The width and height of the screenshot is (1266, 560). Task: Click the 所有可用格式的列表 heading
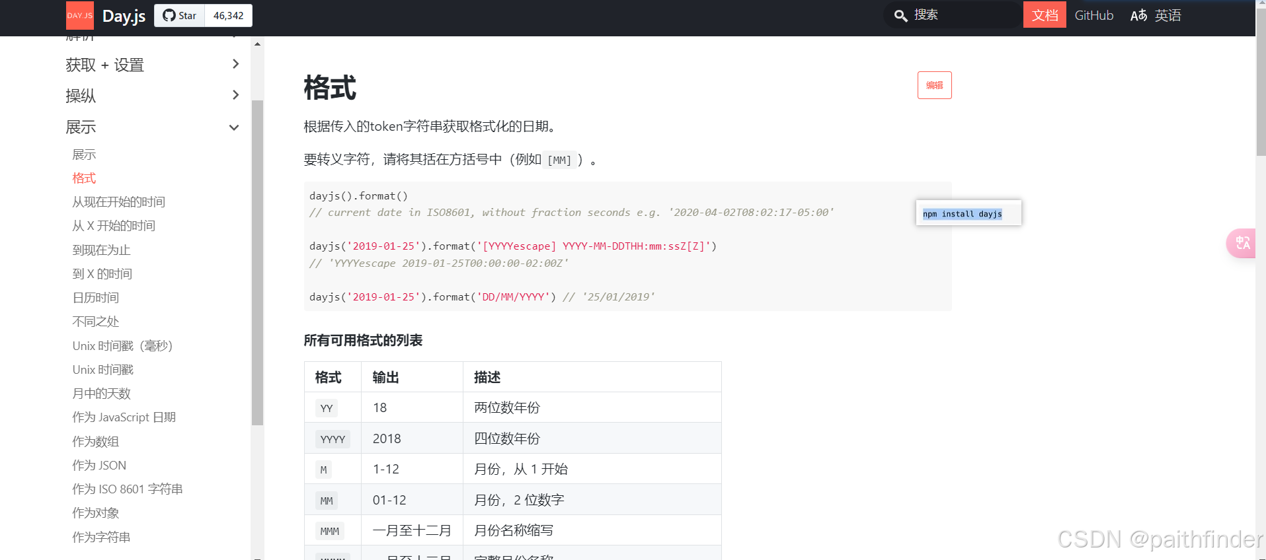click(363, 341)
